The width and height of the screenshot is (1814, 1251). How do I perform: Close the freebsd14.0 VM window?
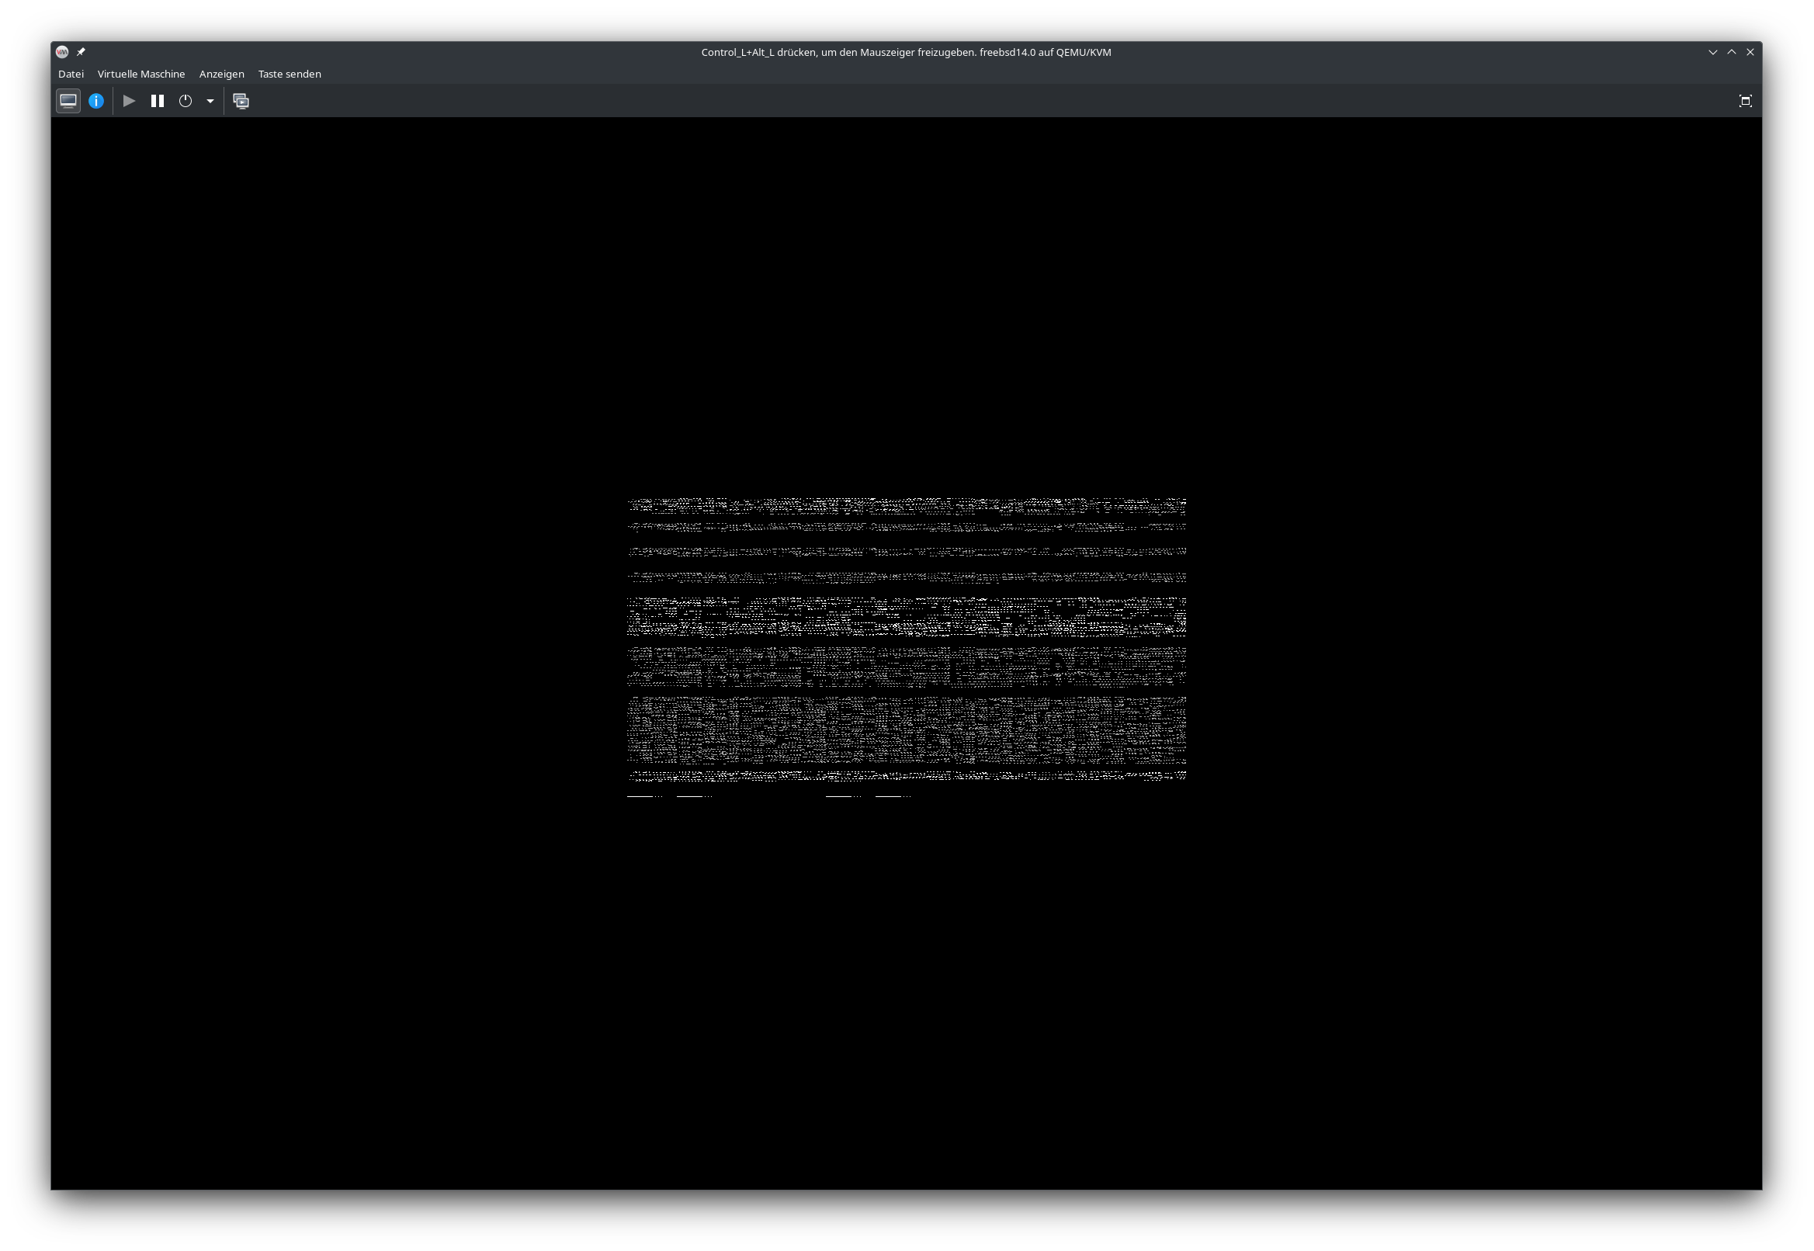(1750, 52)
